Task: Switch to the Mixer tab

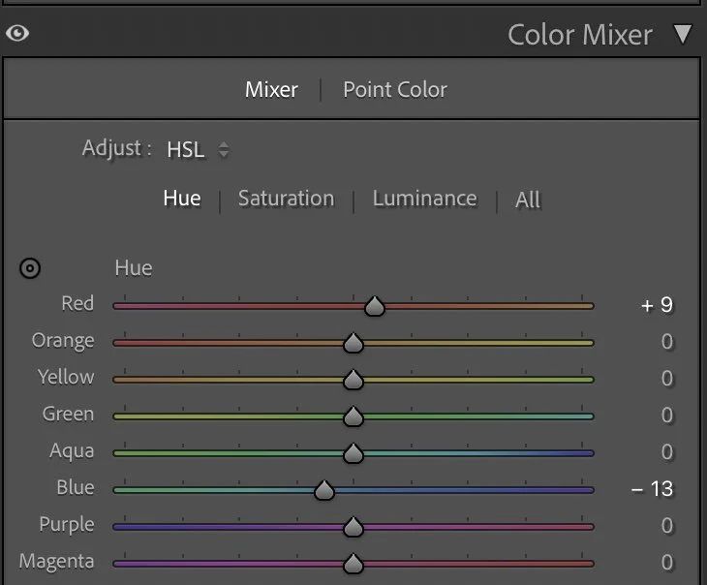Action: tap(271, 89)
